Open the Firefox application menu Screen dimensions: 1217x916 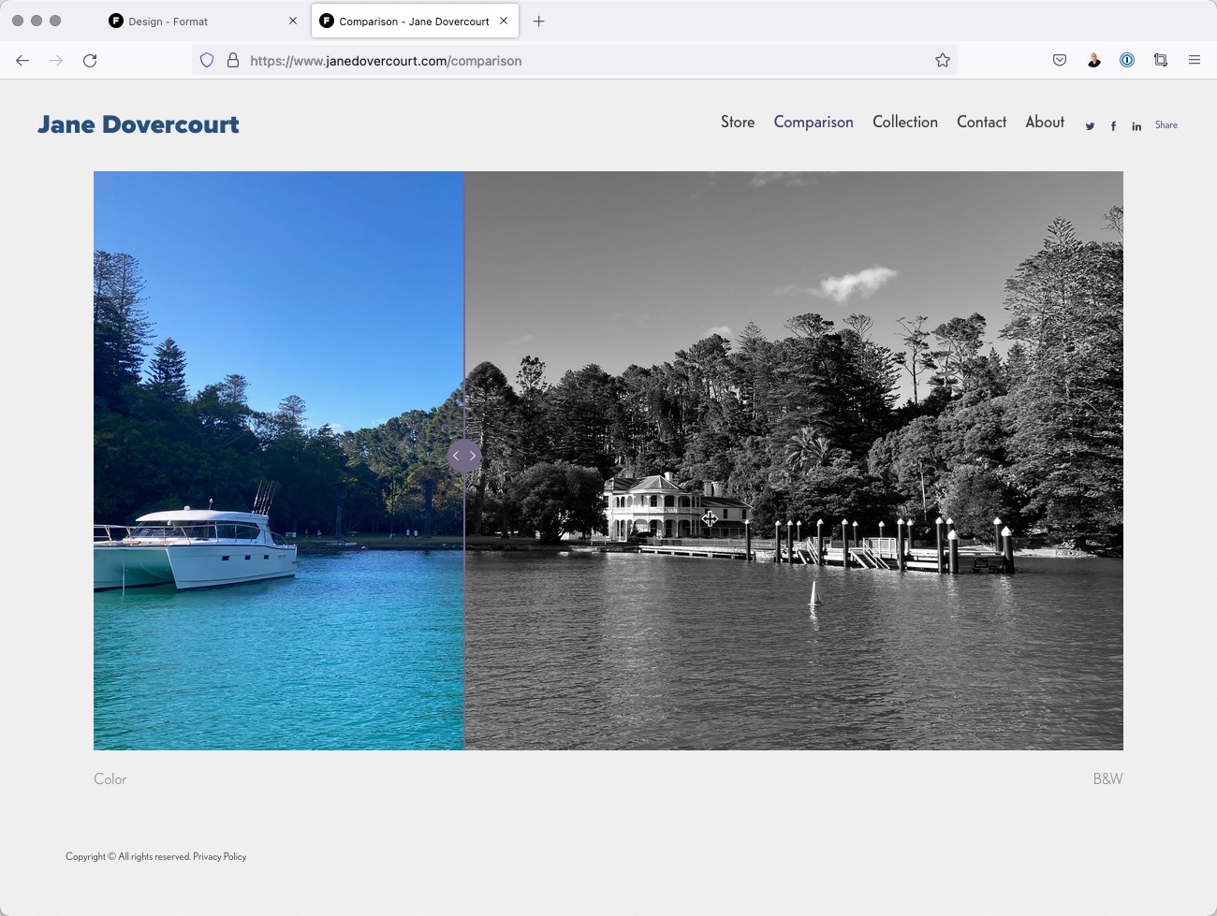(1195, 60)
